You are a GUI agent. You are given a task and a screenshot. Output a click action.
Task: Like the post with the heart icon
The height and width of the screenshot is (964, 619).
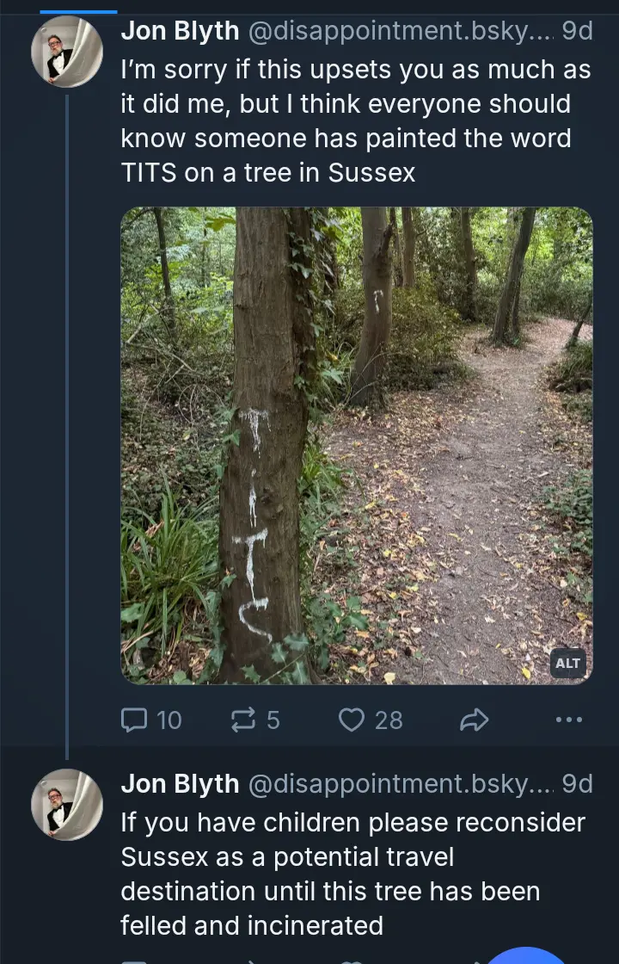(x=351, y=720)
